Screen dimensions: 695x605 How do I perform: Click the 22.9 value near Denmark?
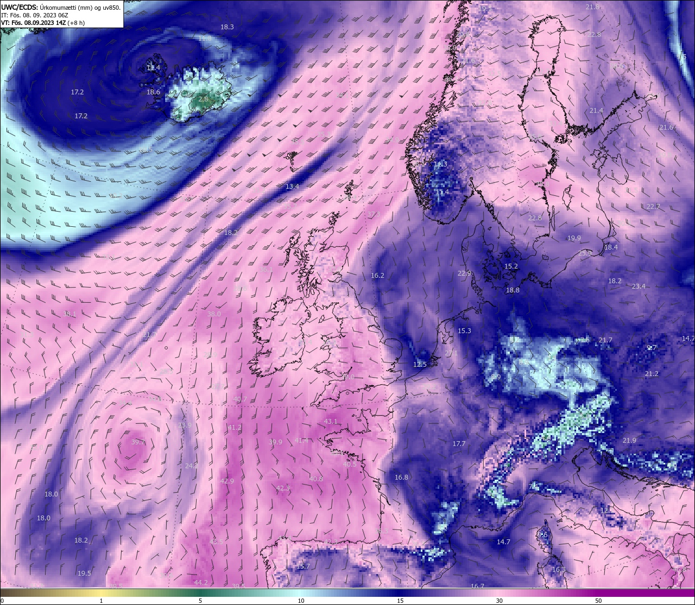464,273
